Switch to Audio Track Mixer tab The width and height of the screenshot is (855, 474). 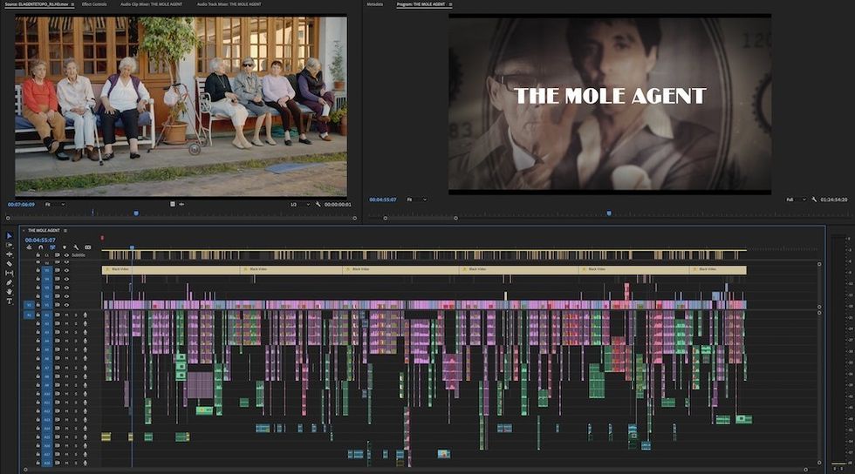pos(229,4)
